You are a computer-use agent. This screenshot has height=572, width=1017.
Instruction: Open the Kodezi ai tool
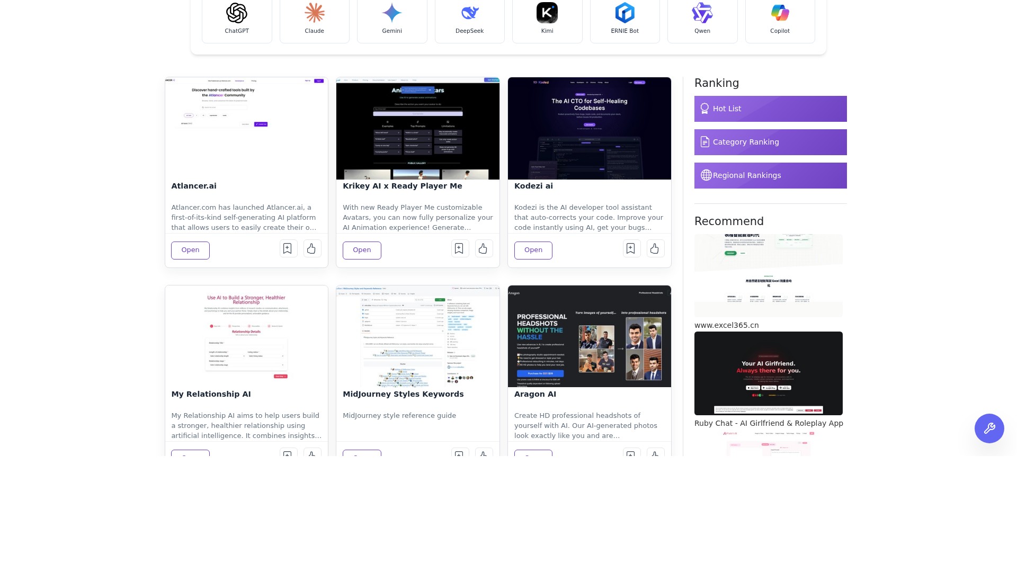(533, 251)
